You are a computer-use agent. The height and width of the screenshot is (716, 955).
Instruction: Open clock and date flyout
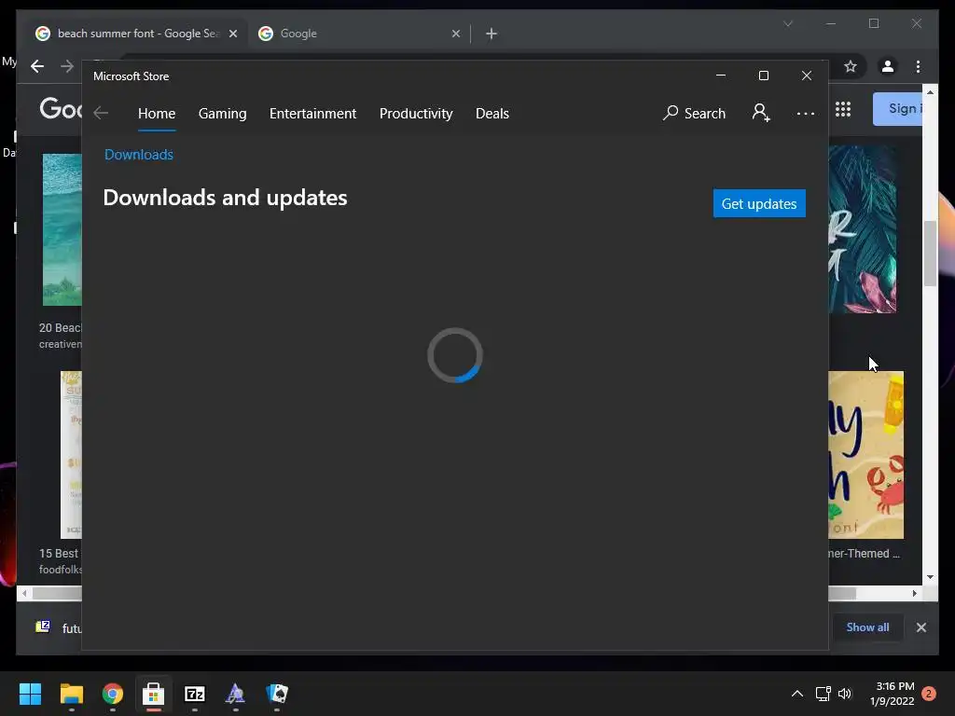(892, 694)
